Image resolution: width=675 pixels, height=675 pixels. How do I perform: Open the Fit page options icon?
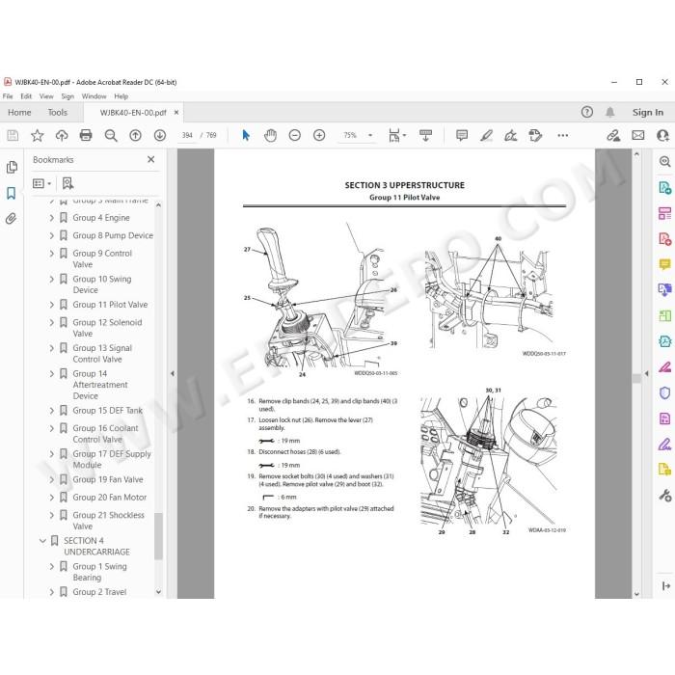[396, 135]
